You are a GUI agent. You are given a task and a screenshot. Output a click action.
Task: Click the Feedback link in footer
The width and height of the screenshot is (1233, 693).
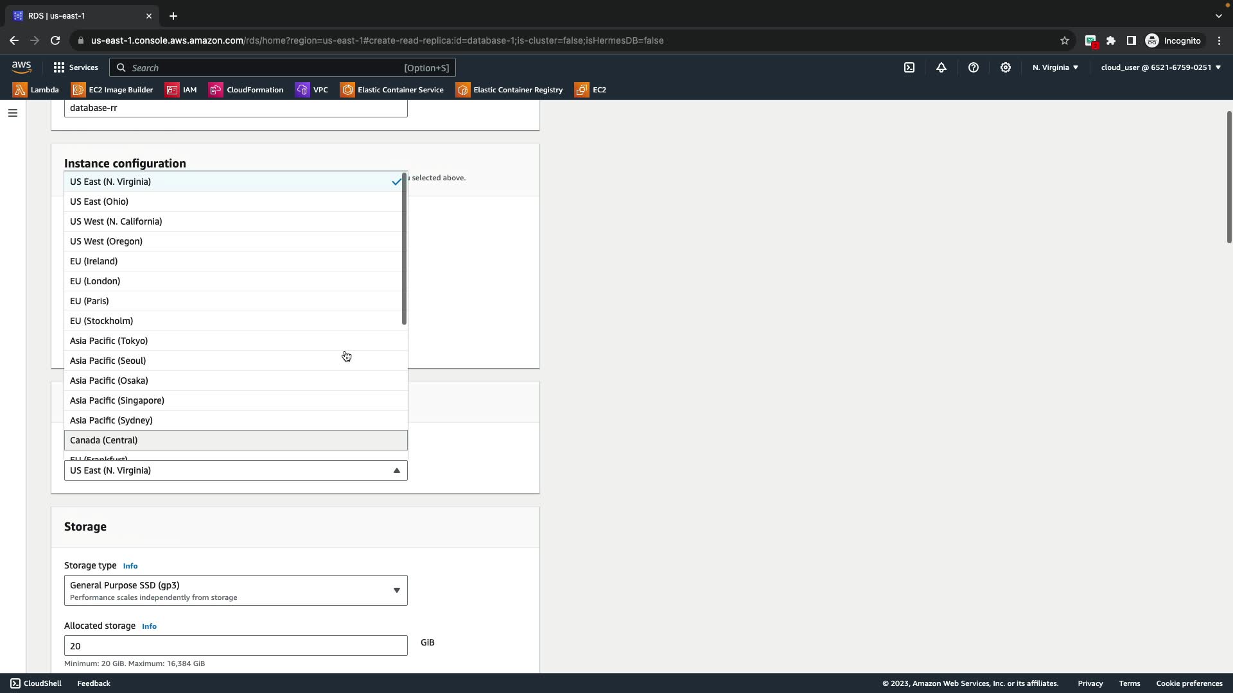[x=94, y=683]
